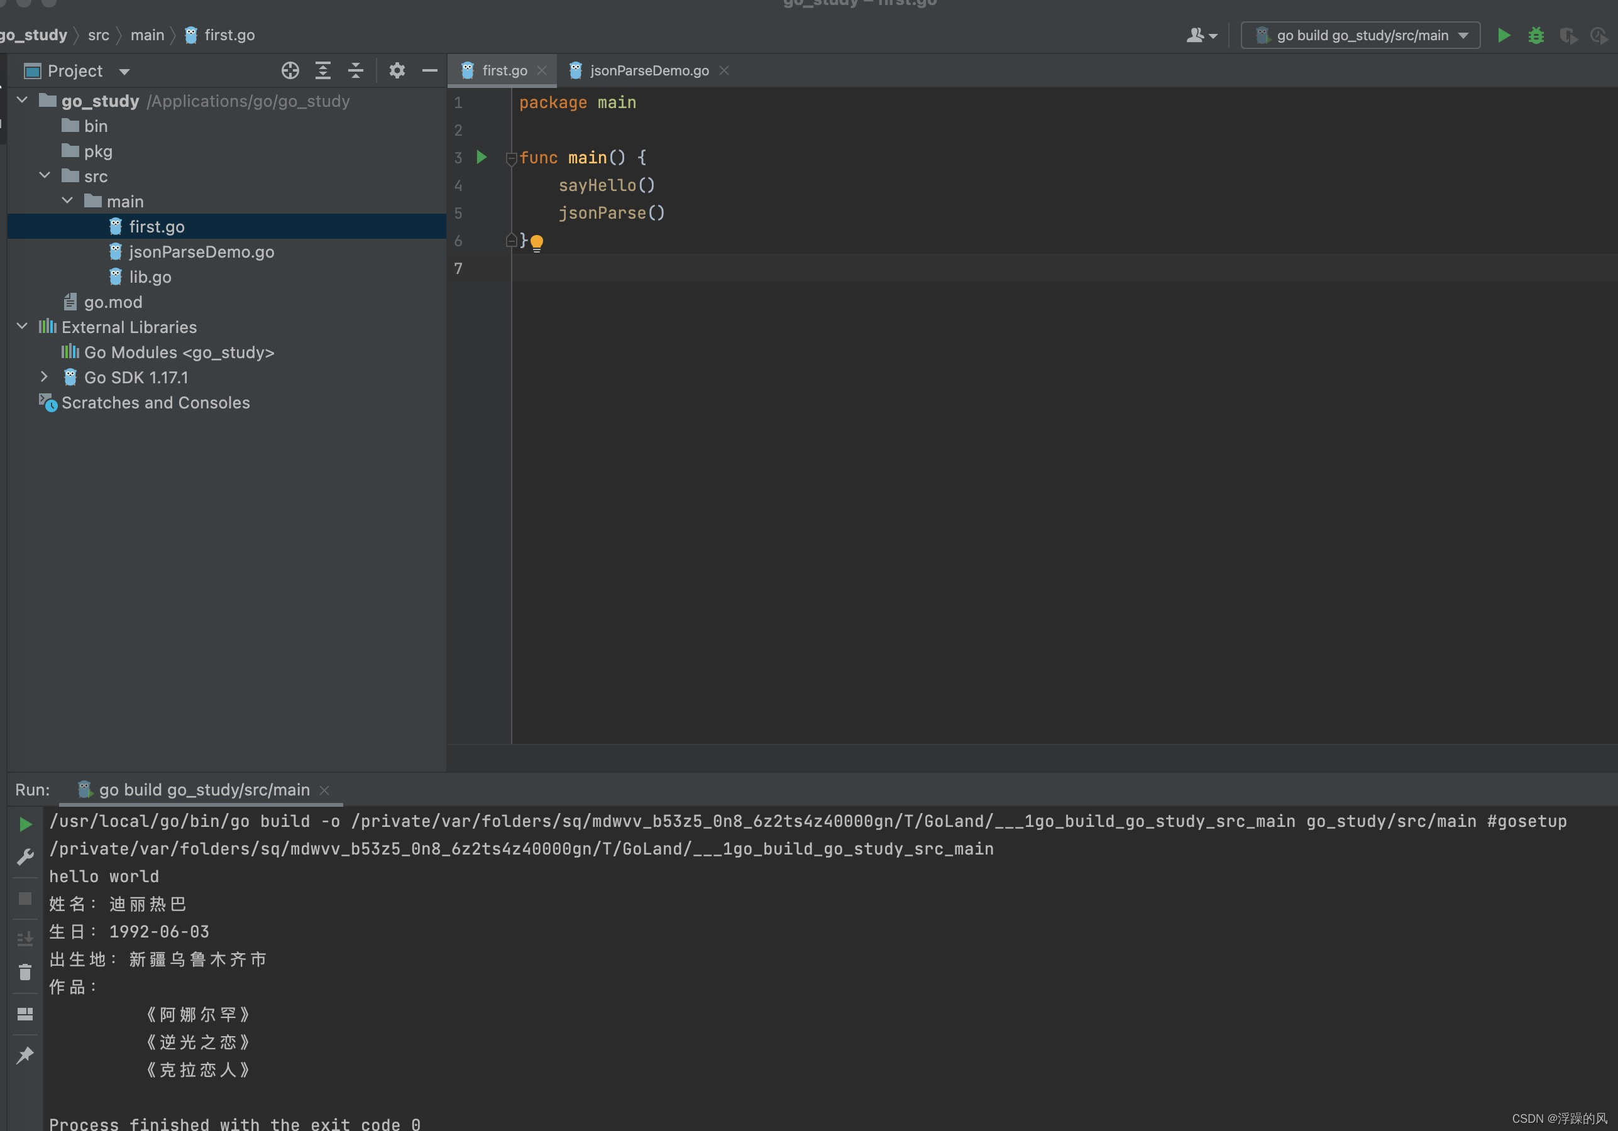Expand the Go SDK 1.17.1 node

pyautogui.click(x=44, y=377)
